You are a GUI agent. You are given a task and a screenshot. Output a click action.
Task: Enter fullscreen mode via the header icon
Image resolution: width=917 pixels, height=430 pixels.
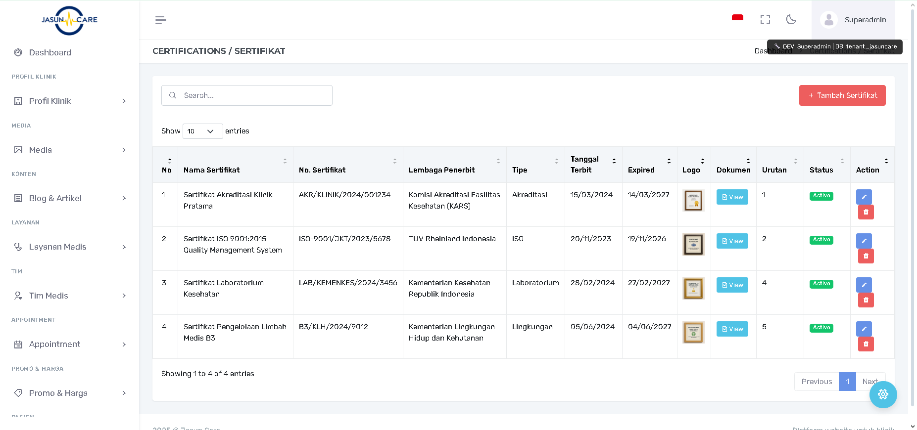[765, 19]
